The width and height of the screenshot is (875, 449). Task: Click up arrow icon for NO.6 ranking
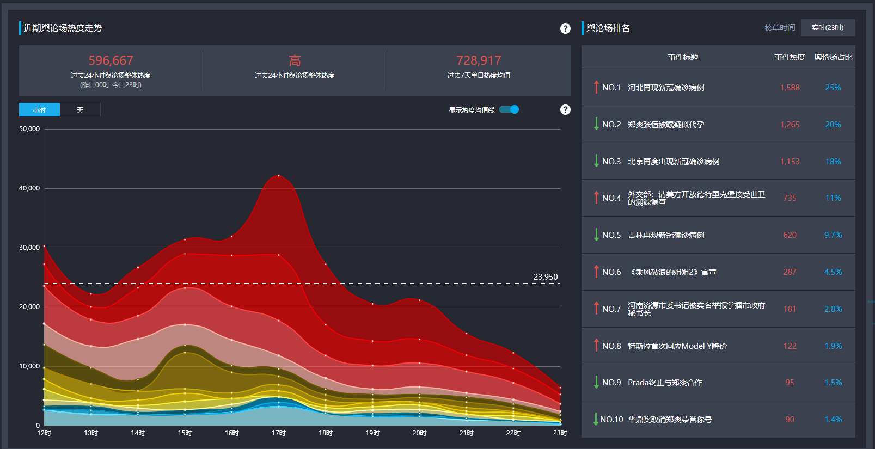coord(596,272)
